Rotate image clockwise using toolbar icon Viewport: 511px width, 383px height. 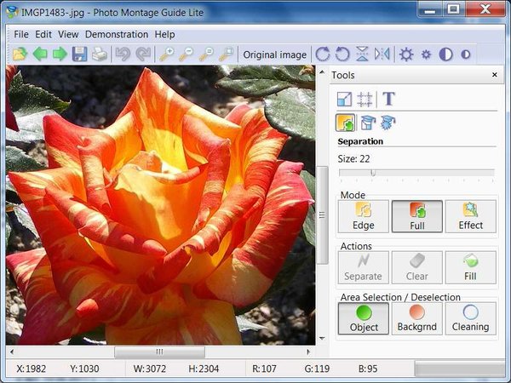(323, 54)
